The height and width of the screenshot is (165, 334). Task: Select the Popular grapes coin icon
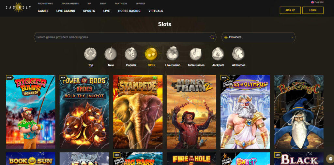click(131, 54)
